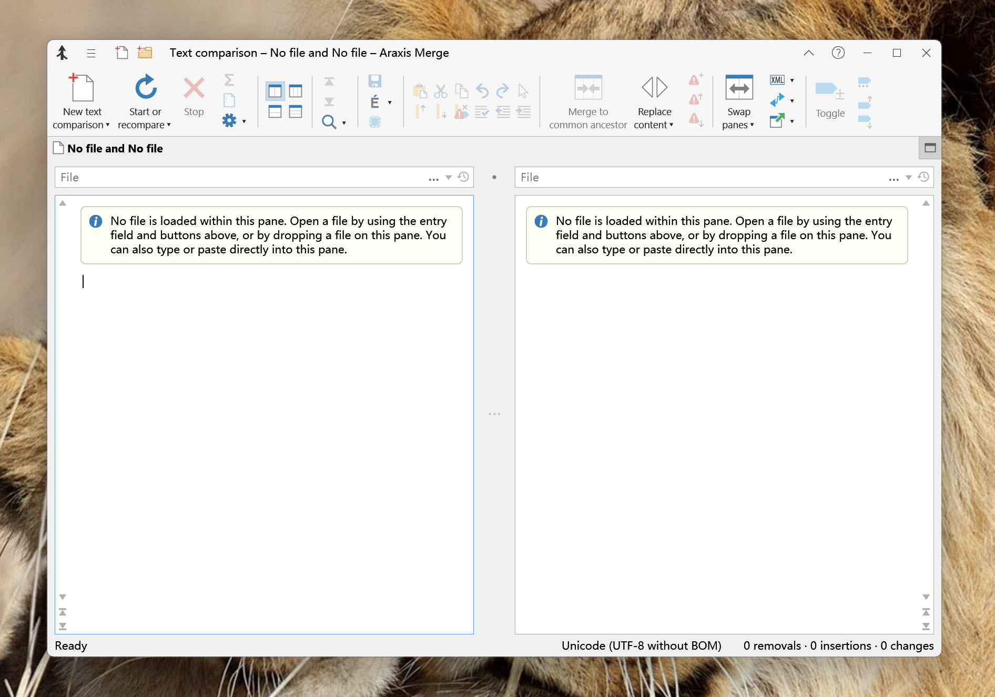Click the Swap panes icon
This screenshot has width=995, height=697.
(x=739, y=88)
